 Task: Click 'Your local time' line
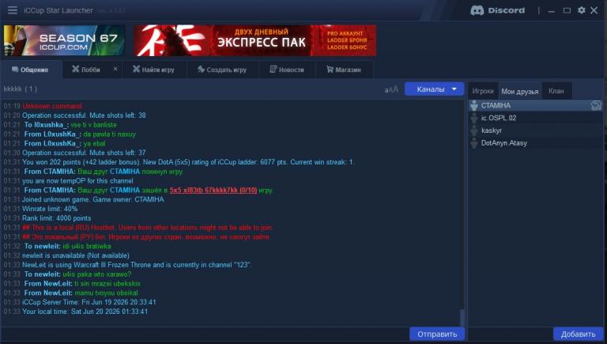85,312
